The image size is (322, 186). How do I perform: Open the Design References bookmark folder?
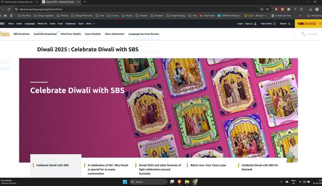click(82, 15)
